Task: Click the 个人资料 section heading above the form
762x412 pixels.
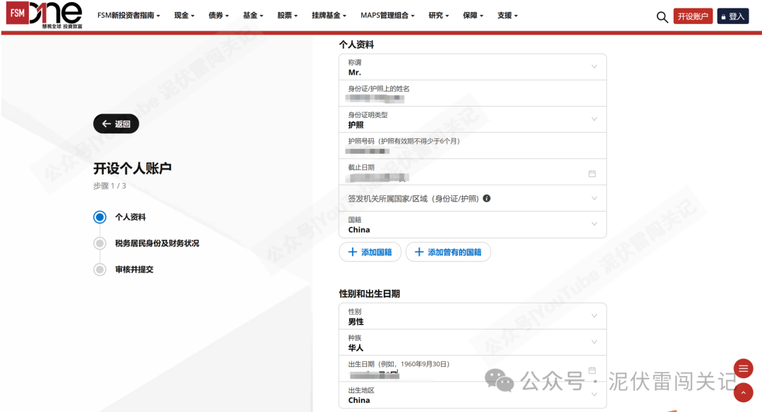Action: point(356,44)
